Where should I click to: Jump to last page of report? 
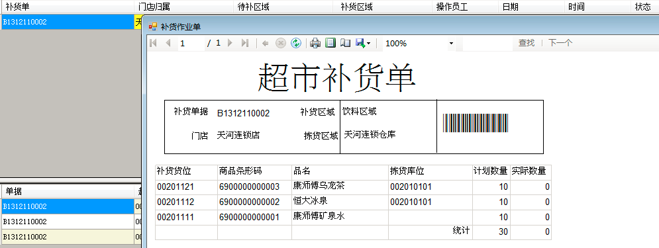pyautogui.click(x=245, y=43)
